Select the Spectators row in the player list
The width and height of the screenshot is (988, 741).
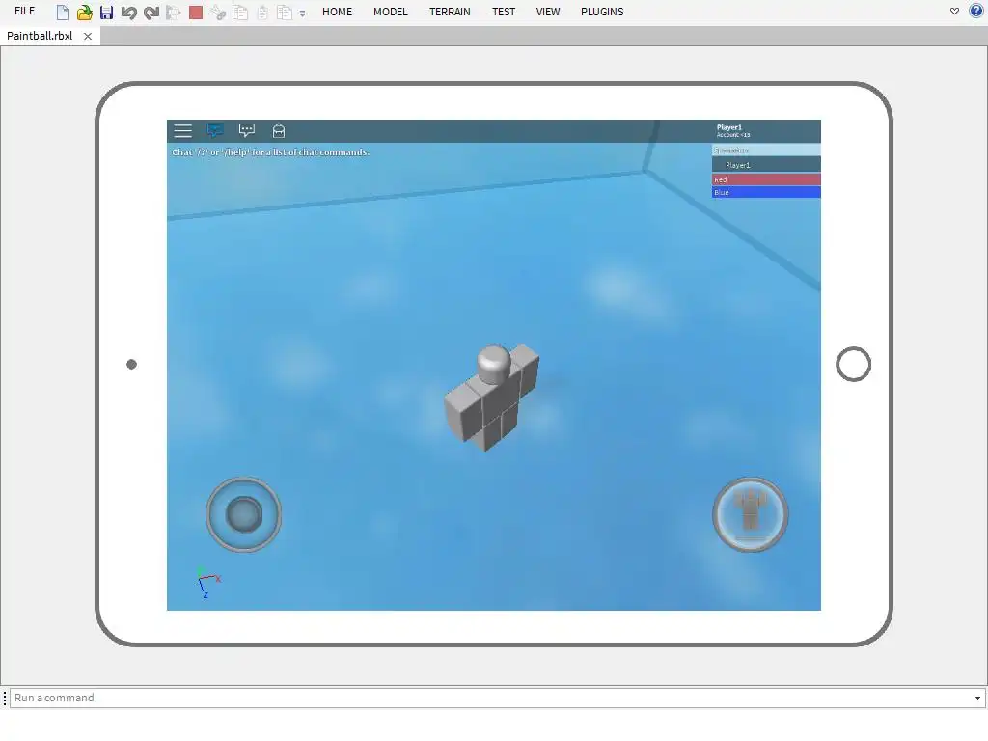766,150
